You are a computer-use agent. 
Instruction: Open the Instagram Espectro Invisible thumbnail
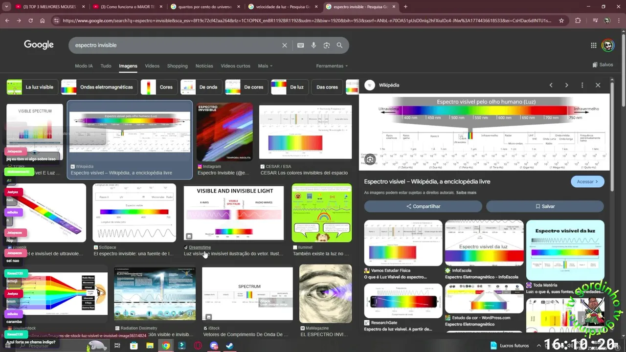[x=225, y=132]
